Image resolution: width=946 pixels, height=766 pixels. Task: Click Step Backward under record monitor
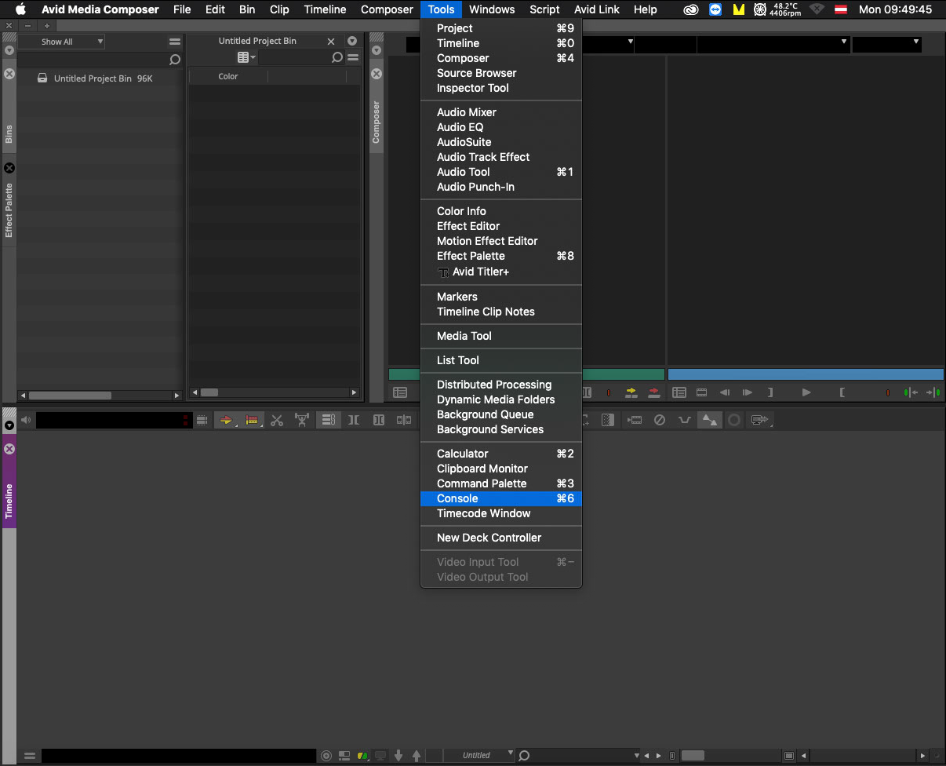(724, 392)
